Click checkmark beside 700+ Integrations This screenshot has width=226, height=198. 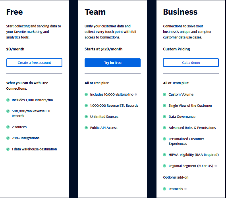pyautogui.click(x=8, y=138)
